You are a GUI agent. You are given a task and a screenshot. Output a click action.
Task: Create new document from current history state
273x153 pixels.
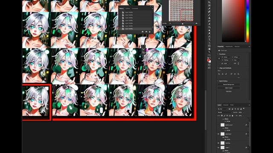point(142,32)
